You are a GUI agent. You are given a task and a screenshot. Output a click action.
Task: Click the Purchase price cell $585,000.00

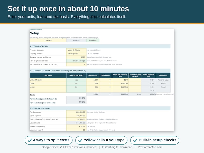click(76, 112)
